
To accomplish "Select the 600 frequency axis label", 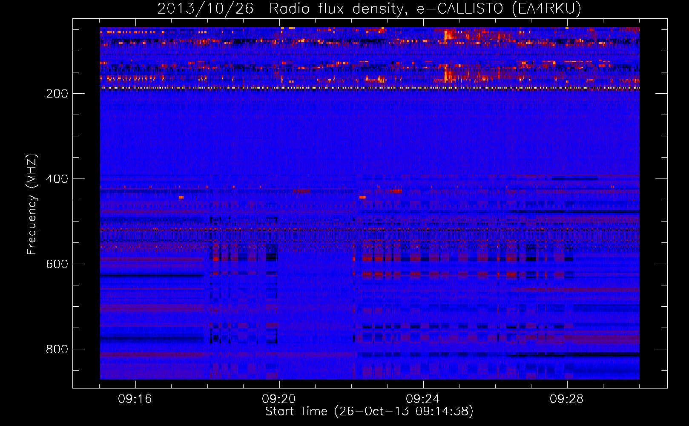I will coord(57,264).
